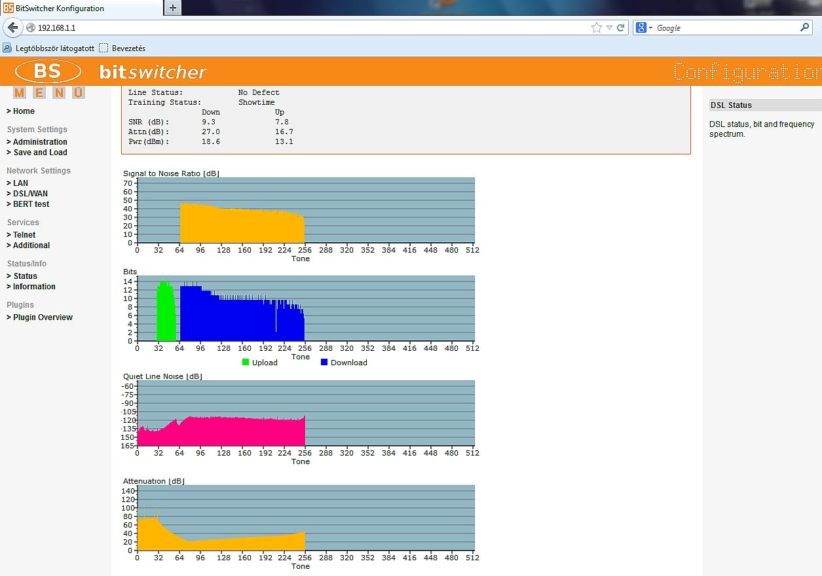Click the upstream attenuation value 16.7

(x=284, y=132)
